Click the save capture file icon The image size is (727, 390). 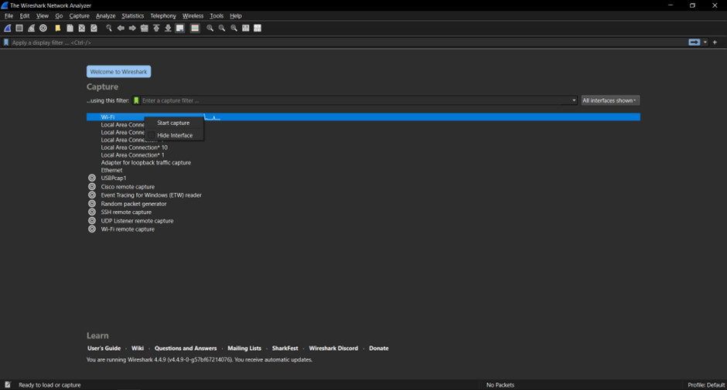tap(70, 29)
